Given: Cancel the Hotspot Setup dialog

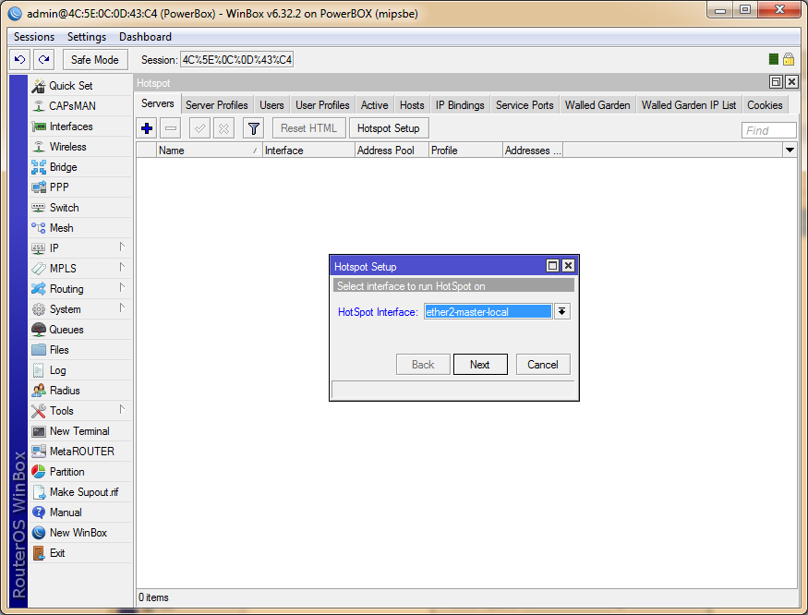Looking at the screenshot, I should click(x=542, y=365).
